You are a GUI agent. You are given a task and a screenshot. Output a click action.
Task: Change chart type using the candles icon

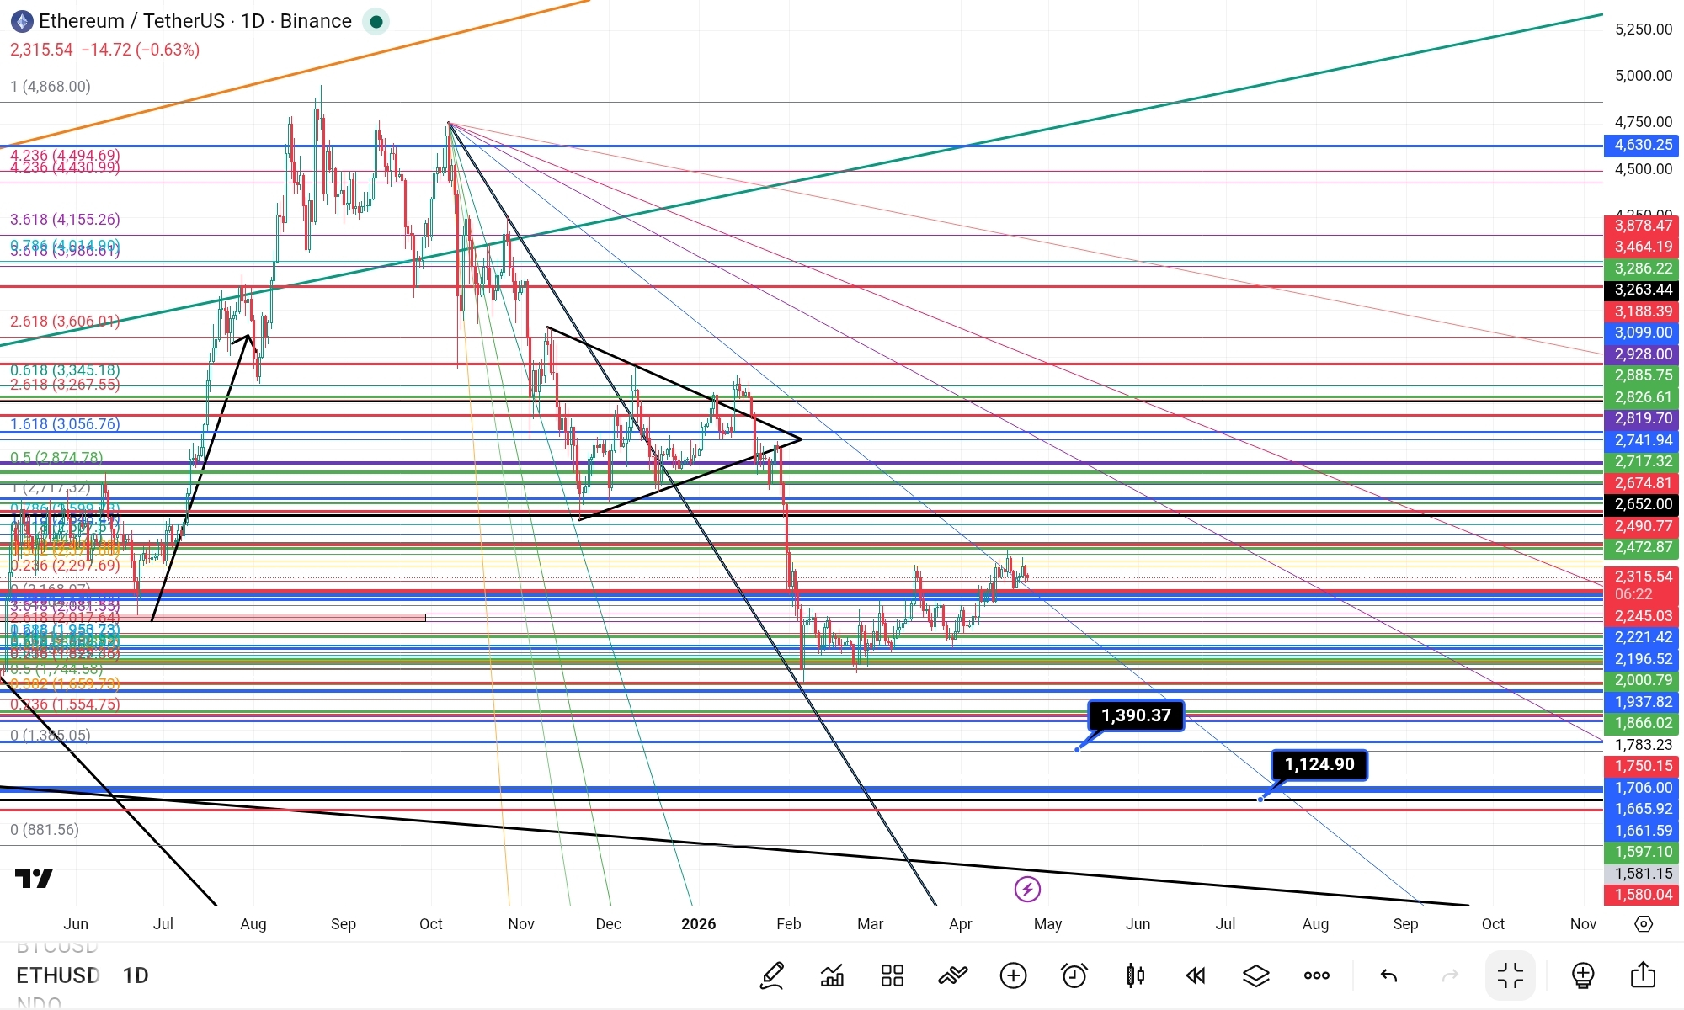point(1135,975)
